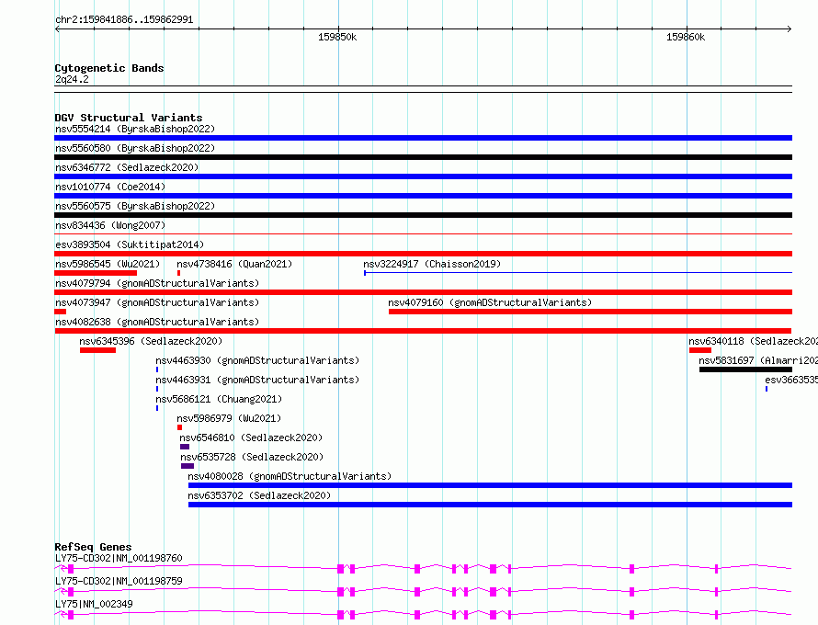The width and height of the screenshot is (818, 625).
Task: Click the Cytogenetic Bands track title
Action: 109,68
